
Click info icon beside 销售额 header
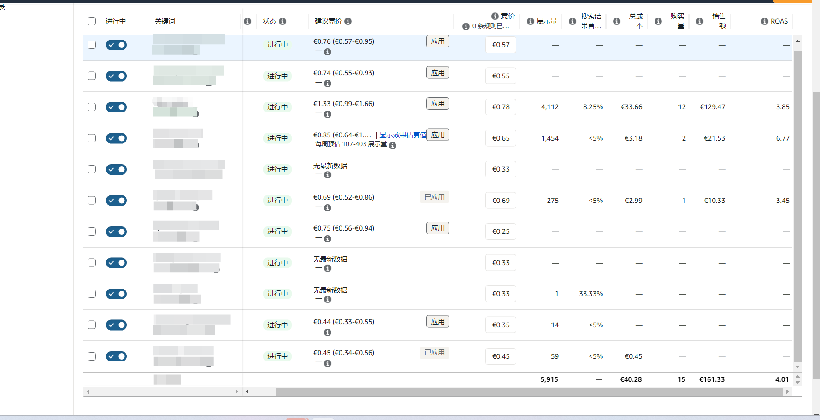point(700,21)
